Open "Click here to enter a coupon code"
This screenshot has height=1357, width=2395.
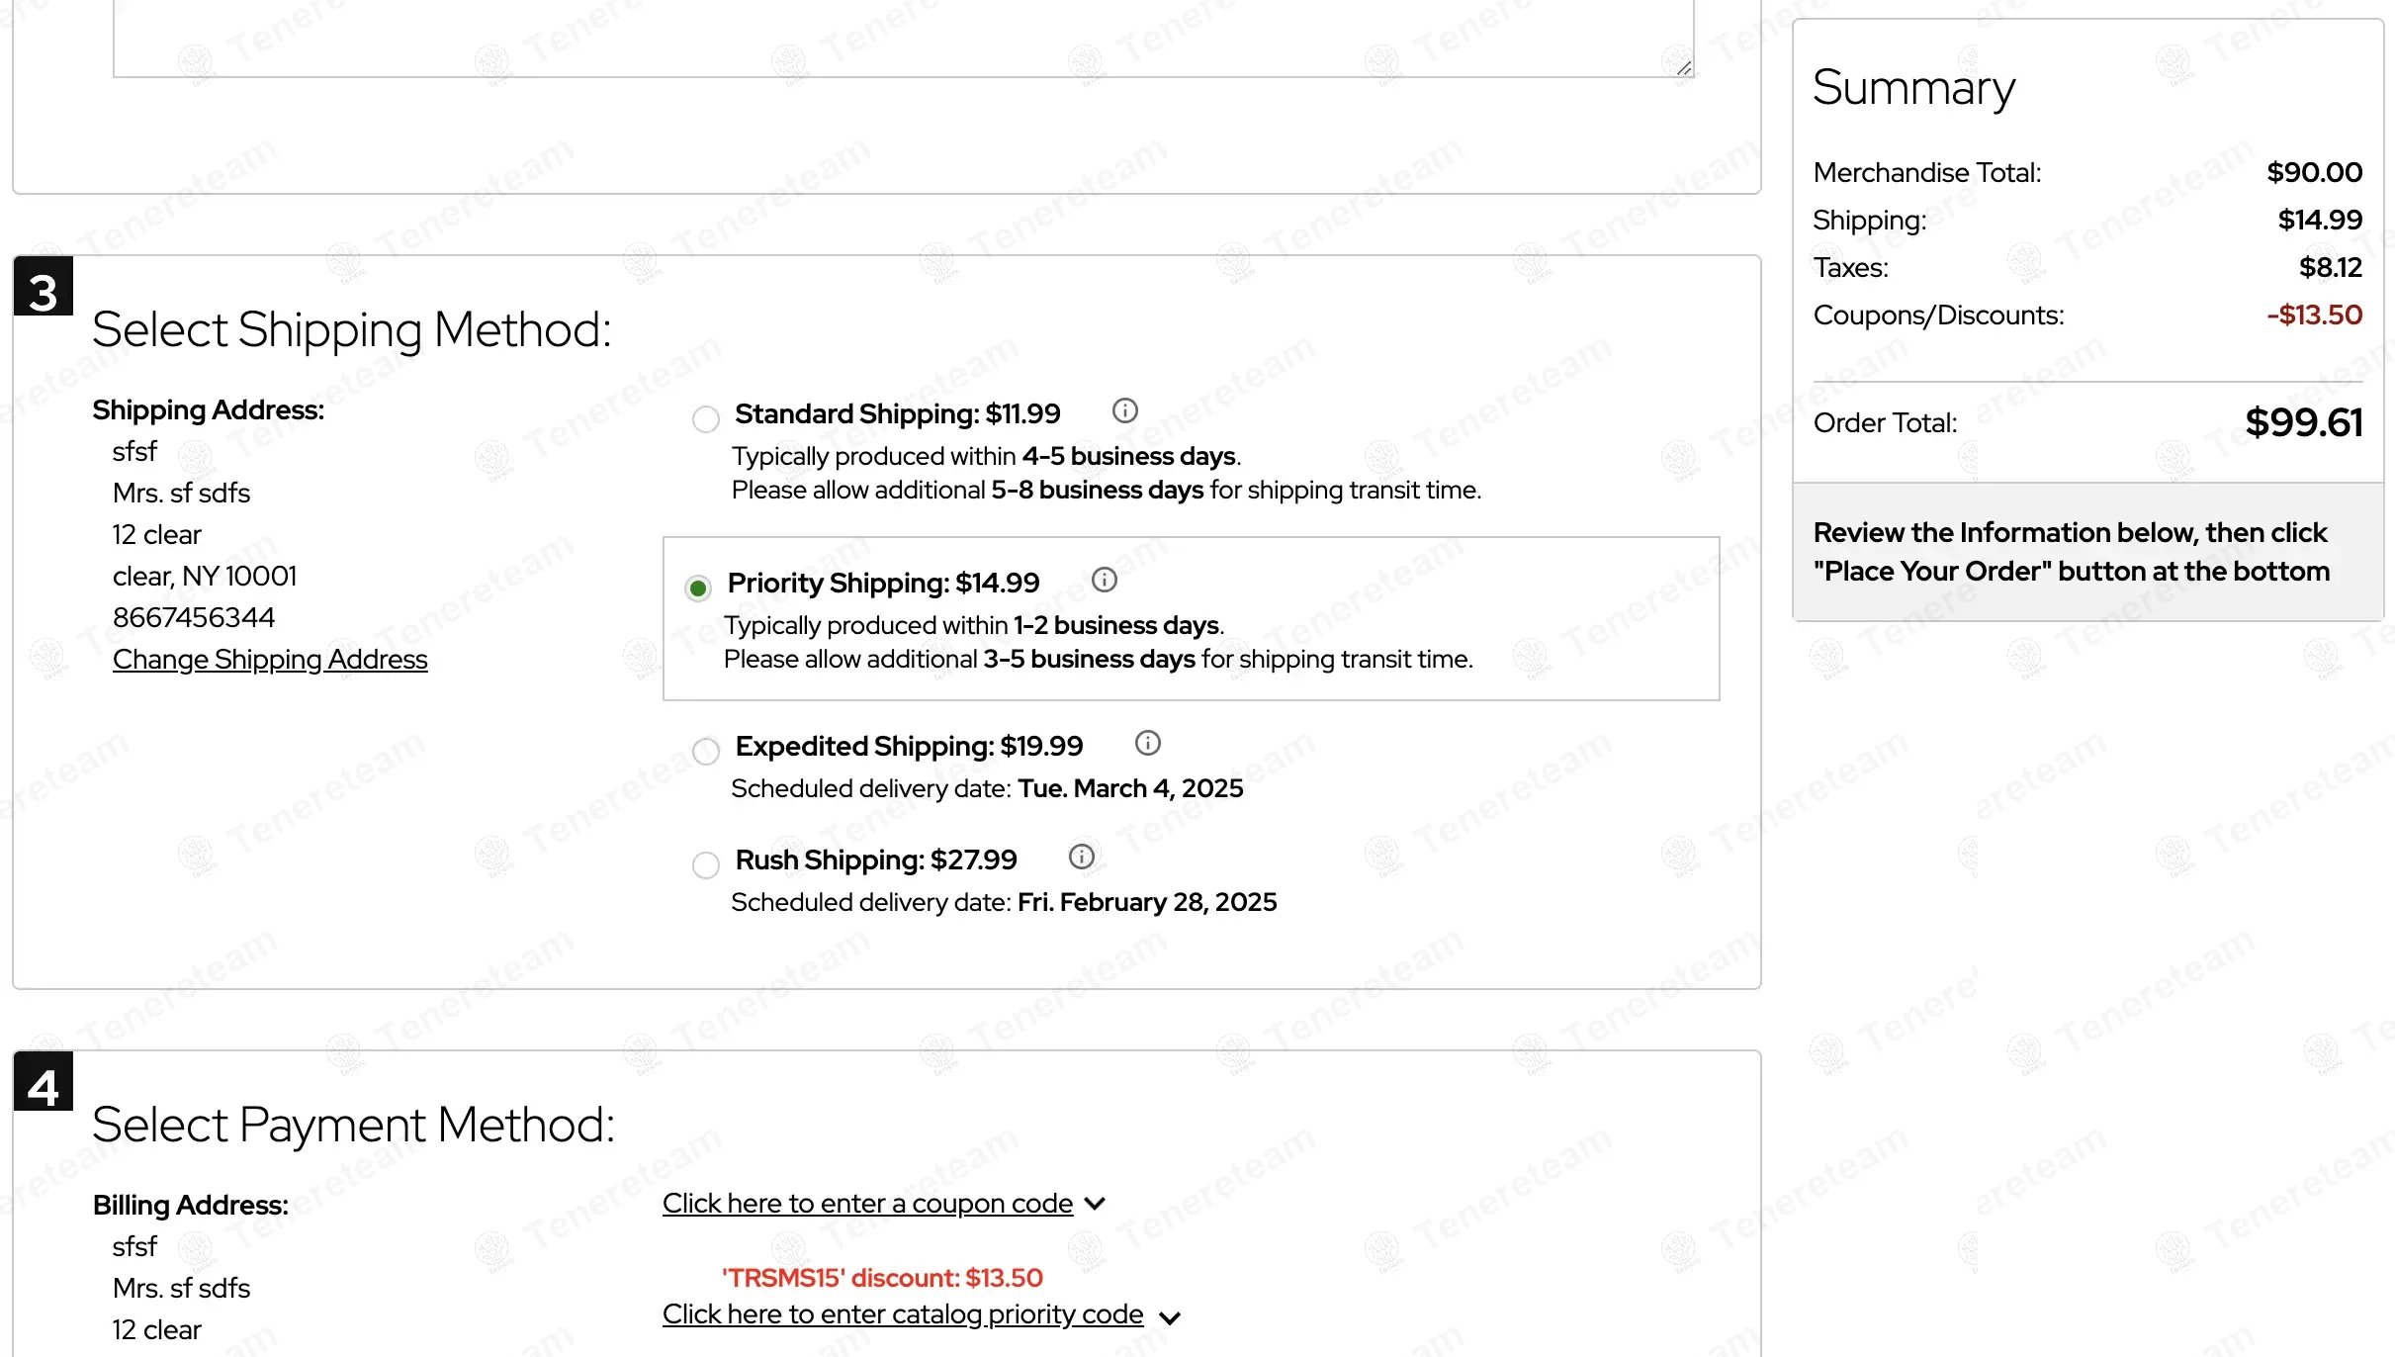pos(867,1204)
